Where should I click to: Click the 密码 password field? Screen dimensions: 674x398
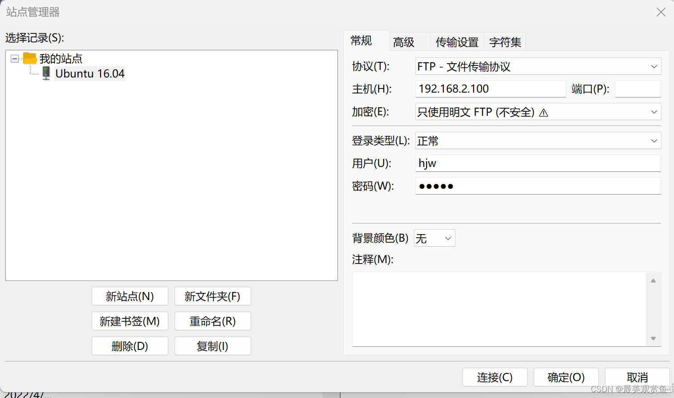point(538,186)
